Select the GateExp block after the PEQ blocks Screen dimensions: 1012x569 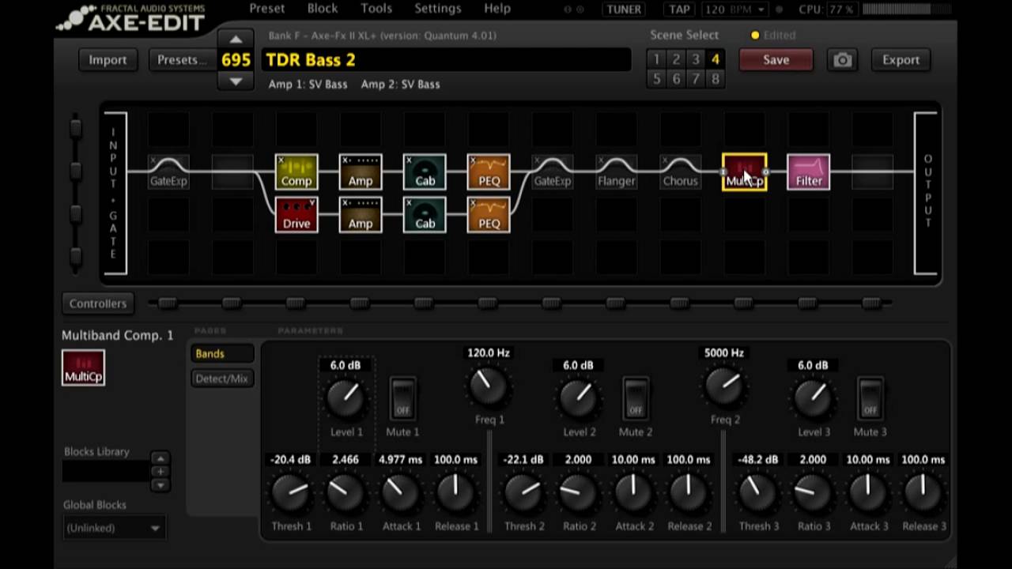click(552, 172)
